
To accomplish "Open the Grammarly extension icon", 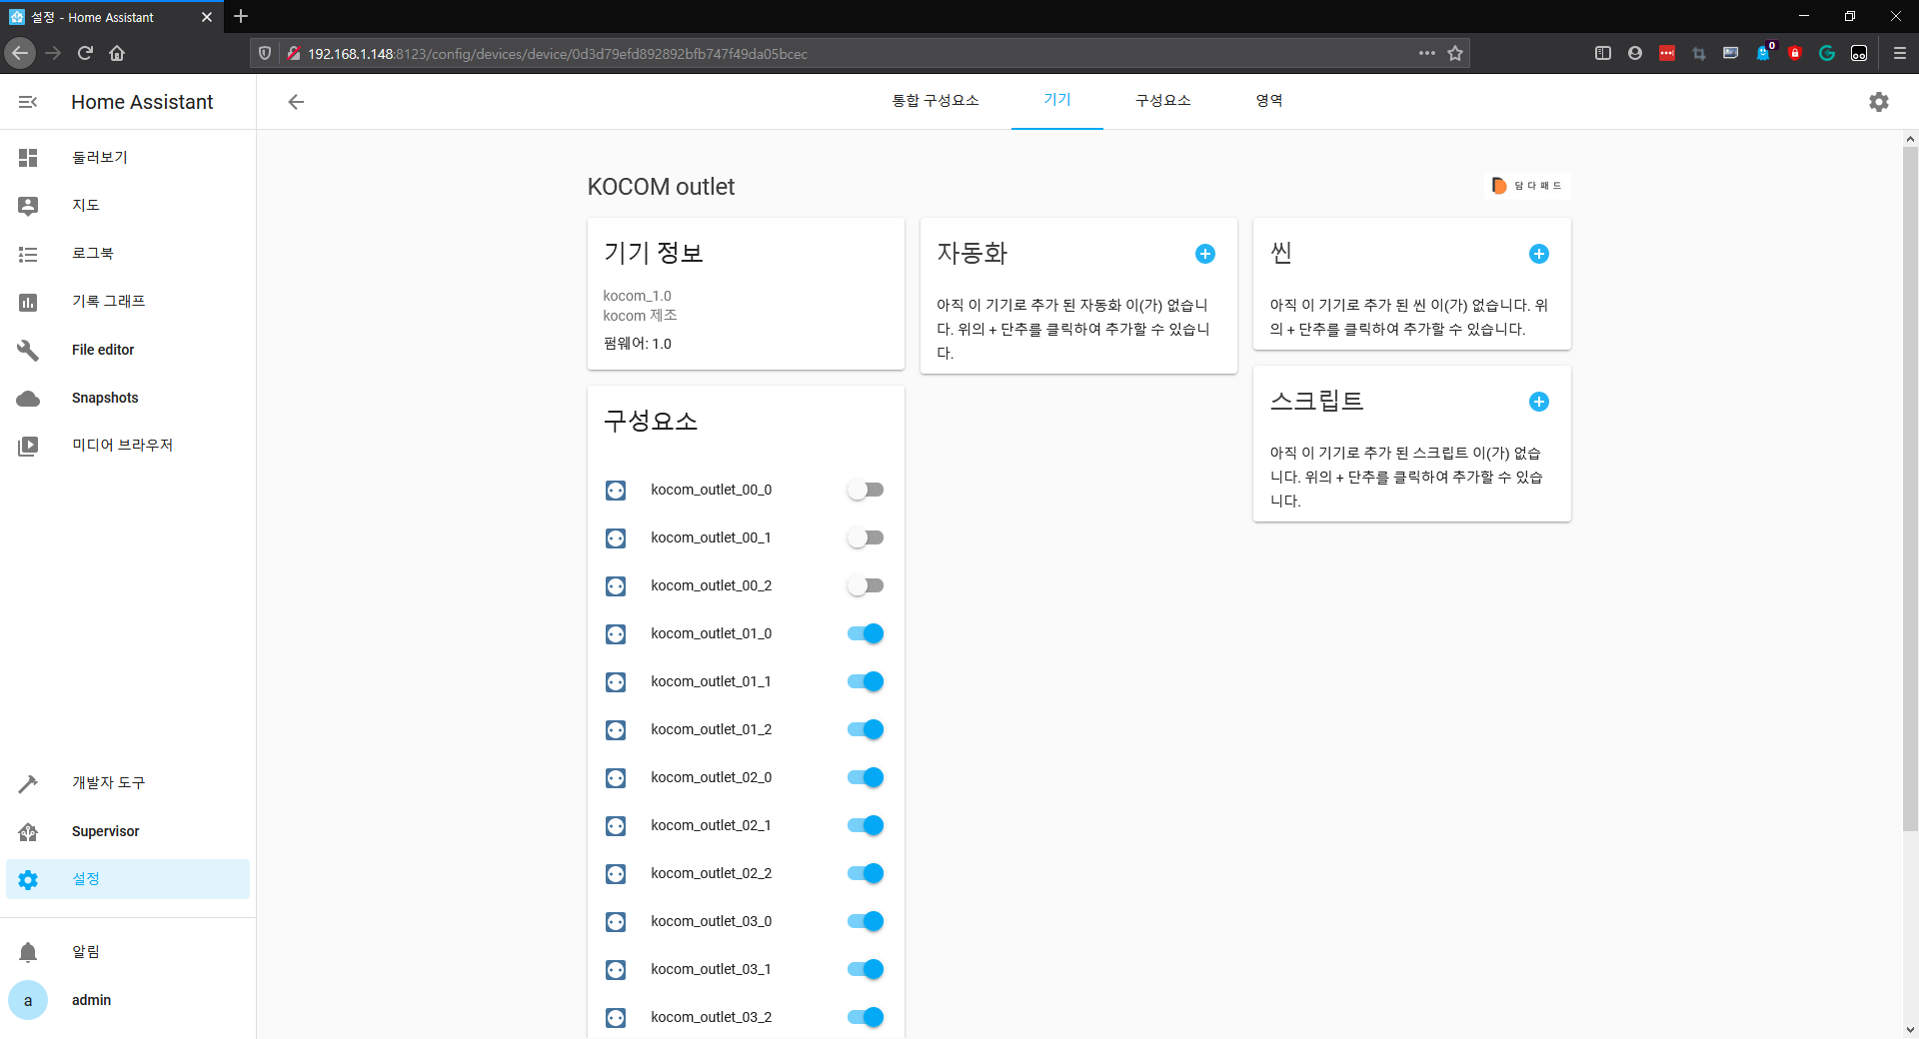I will pyautogui.click(x=1827, y=53).
